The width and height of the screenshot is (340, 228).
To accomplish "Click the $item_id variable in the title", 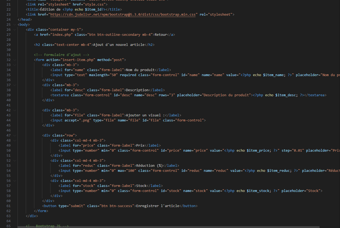I will [x=93, y=10].
